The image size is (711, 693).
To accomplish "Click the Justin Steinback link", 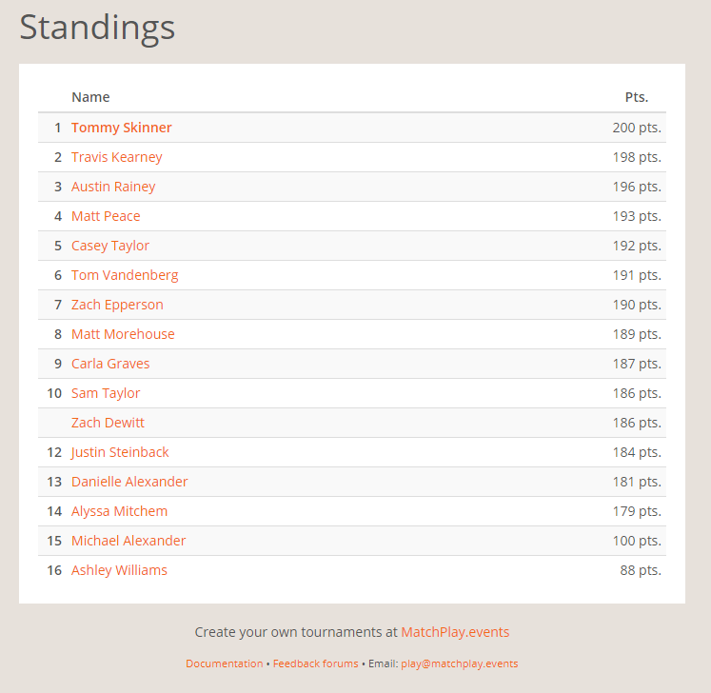I will [x=120, y=452].
